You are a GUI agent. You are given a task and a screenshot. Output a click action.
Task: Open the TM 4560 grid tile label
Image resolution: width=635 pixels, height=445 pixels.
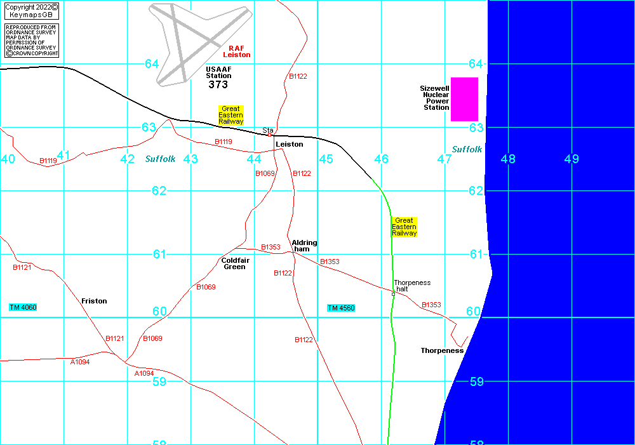pyautogui.click(x=341, y=309)
